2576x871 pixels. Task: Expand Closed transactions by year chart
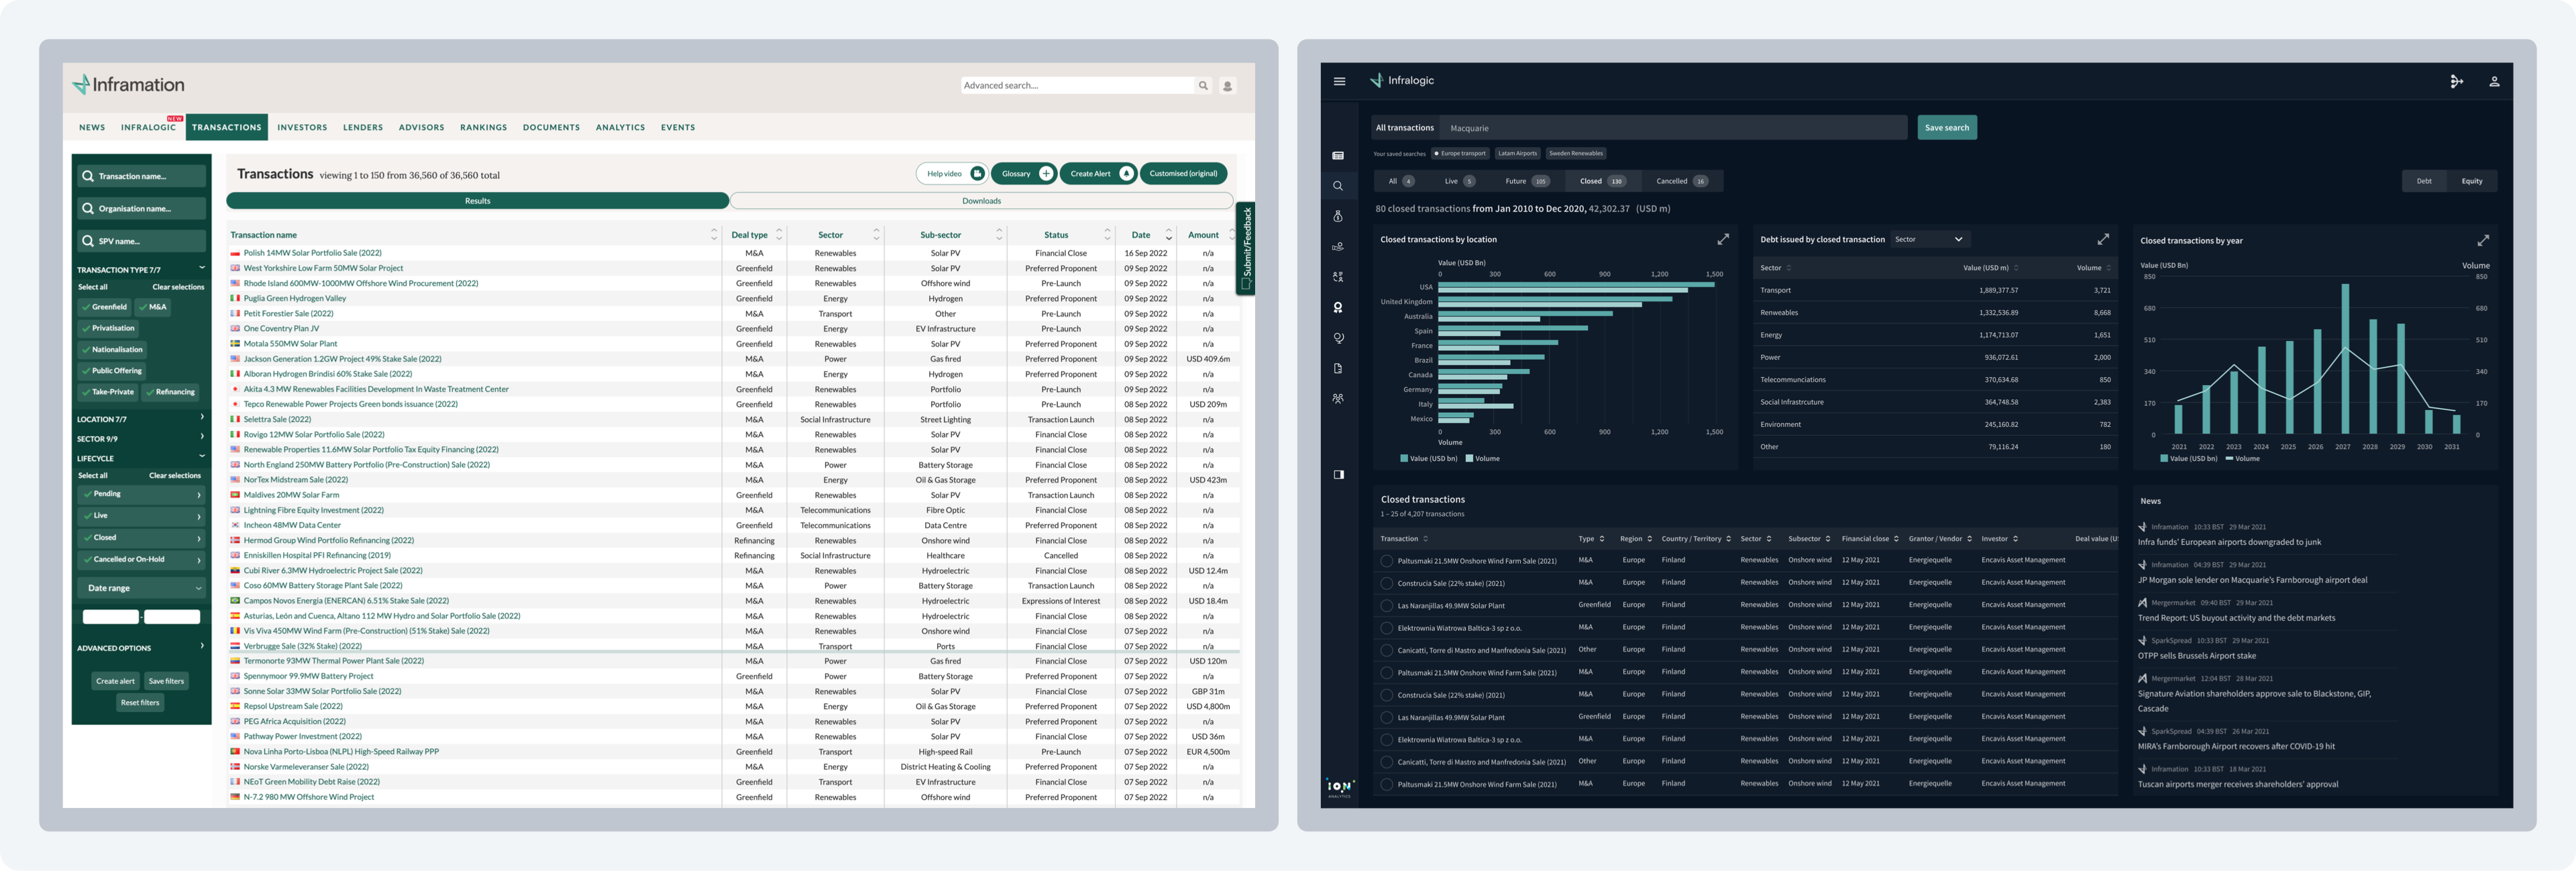point(2483,240)
